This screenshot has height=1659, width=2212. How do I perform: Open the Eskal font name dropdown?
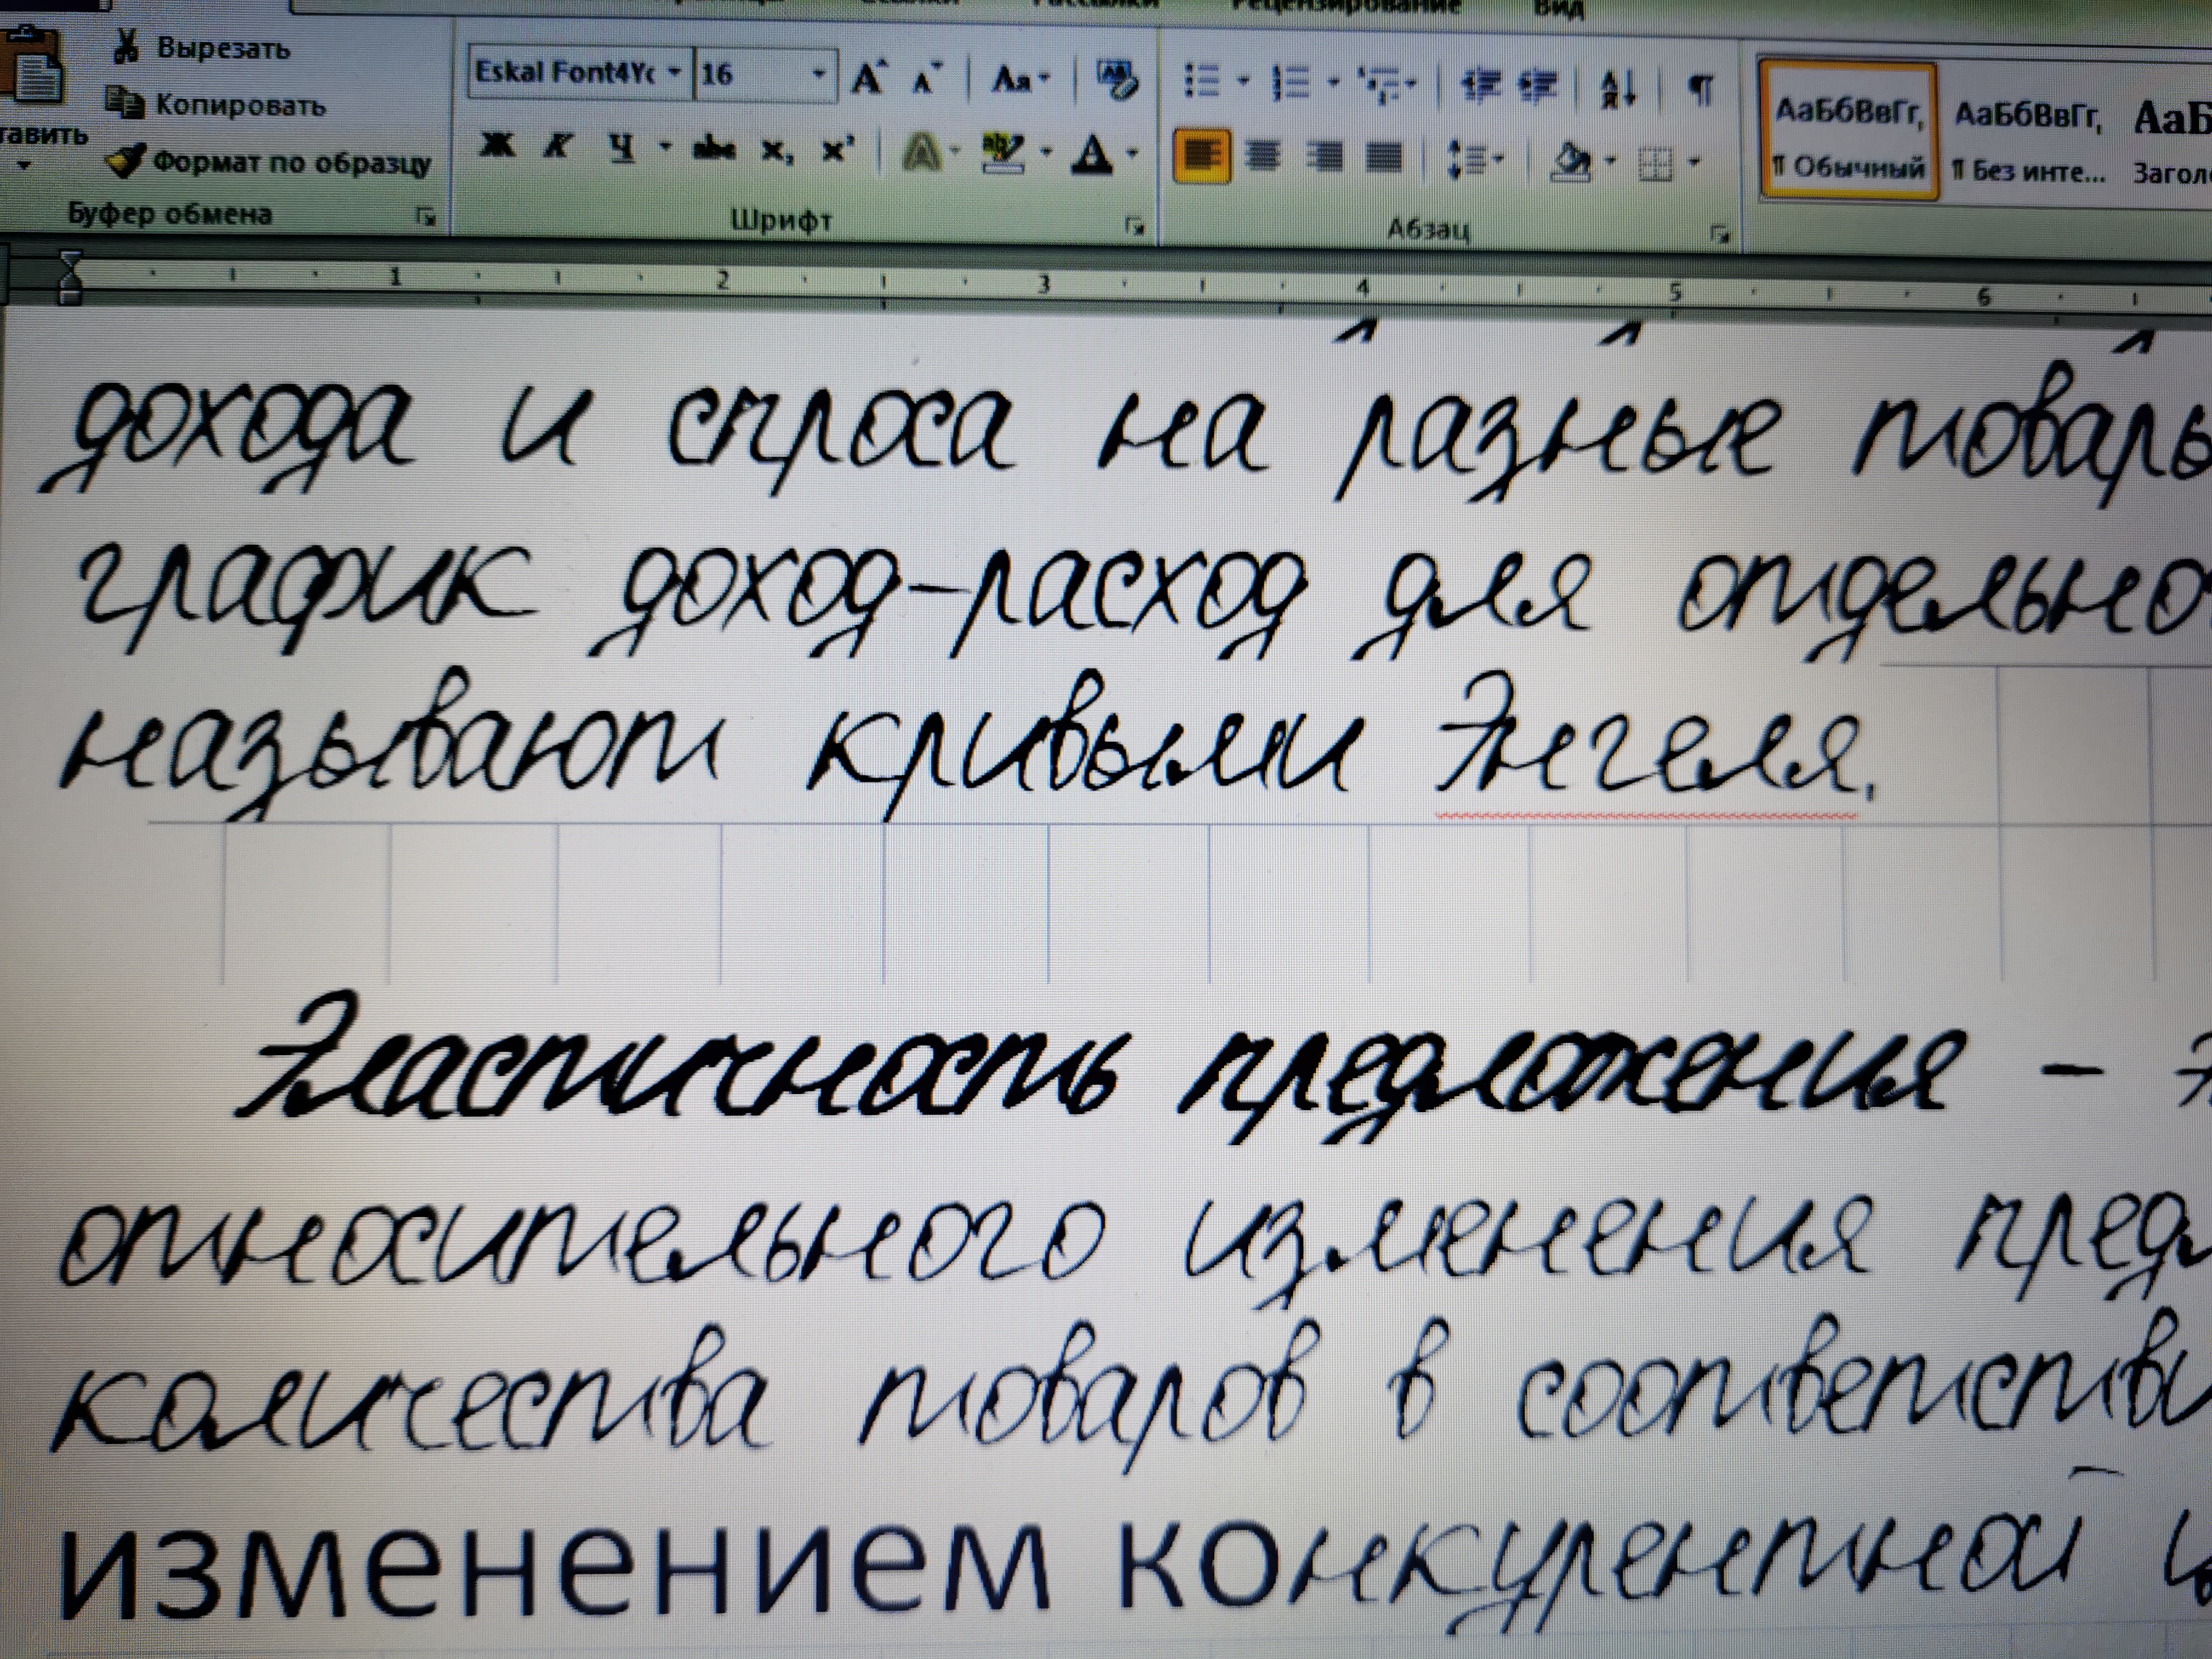click(673, 73)
